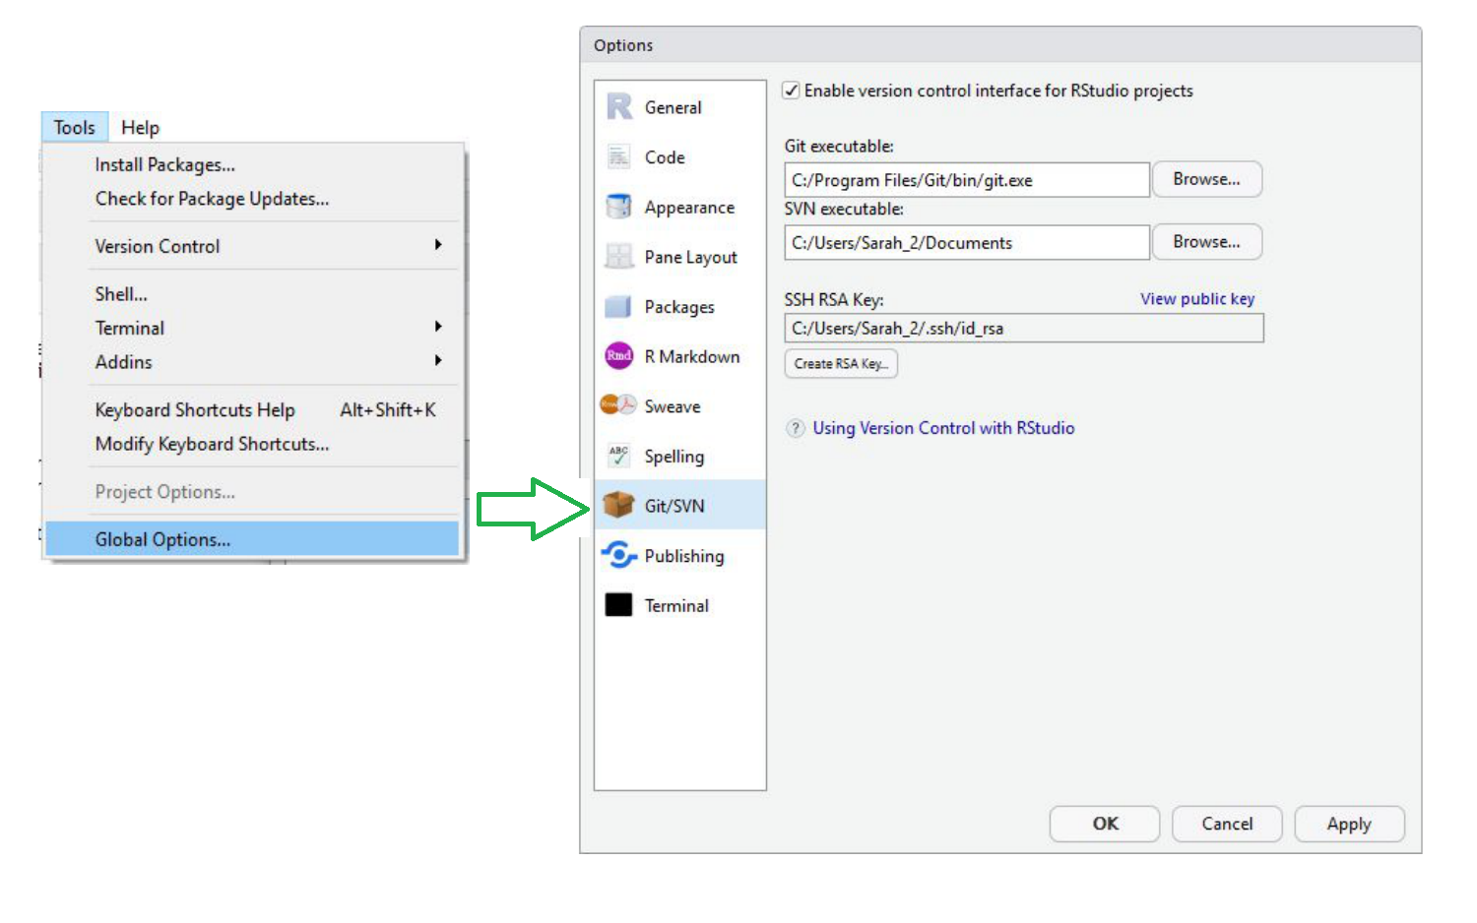Open the Tools menu
The width and height of the screenshot is (1477, 923).
pos(75,127)
